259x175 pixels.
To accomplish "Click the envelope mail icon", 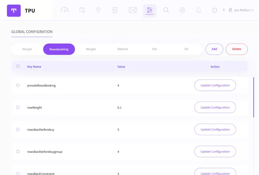I will tap(133, 10).
